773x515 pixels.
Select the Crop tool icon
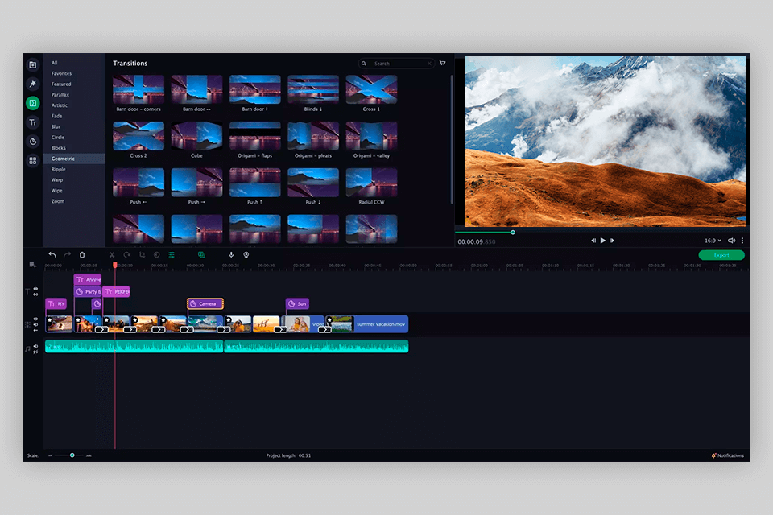(142, 255)
